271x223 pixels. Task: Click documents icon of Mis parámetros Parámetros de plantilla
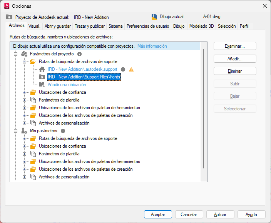(33, 154)
